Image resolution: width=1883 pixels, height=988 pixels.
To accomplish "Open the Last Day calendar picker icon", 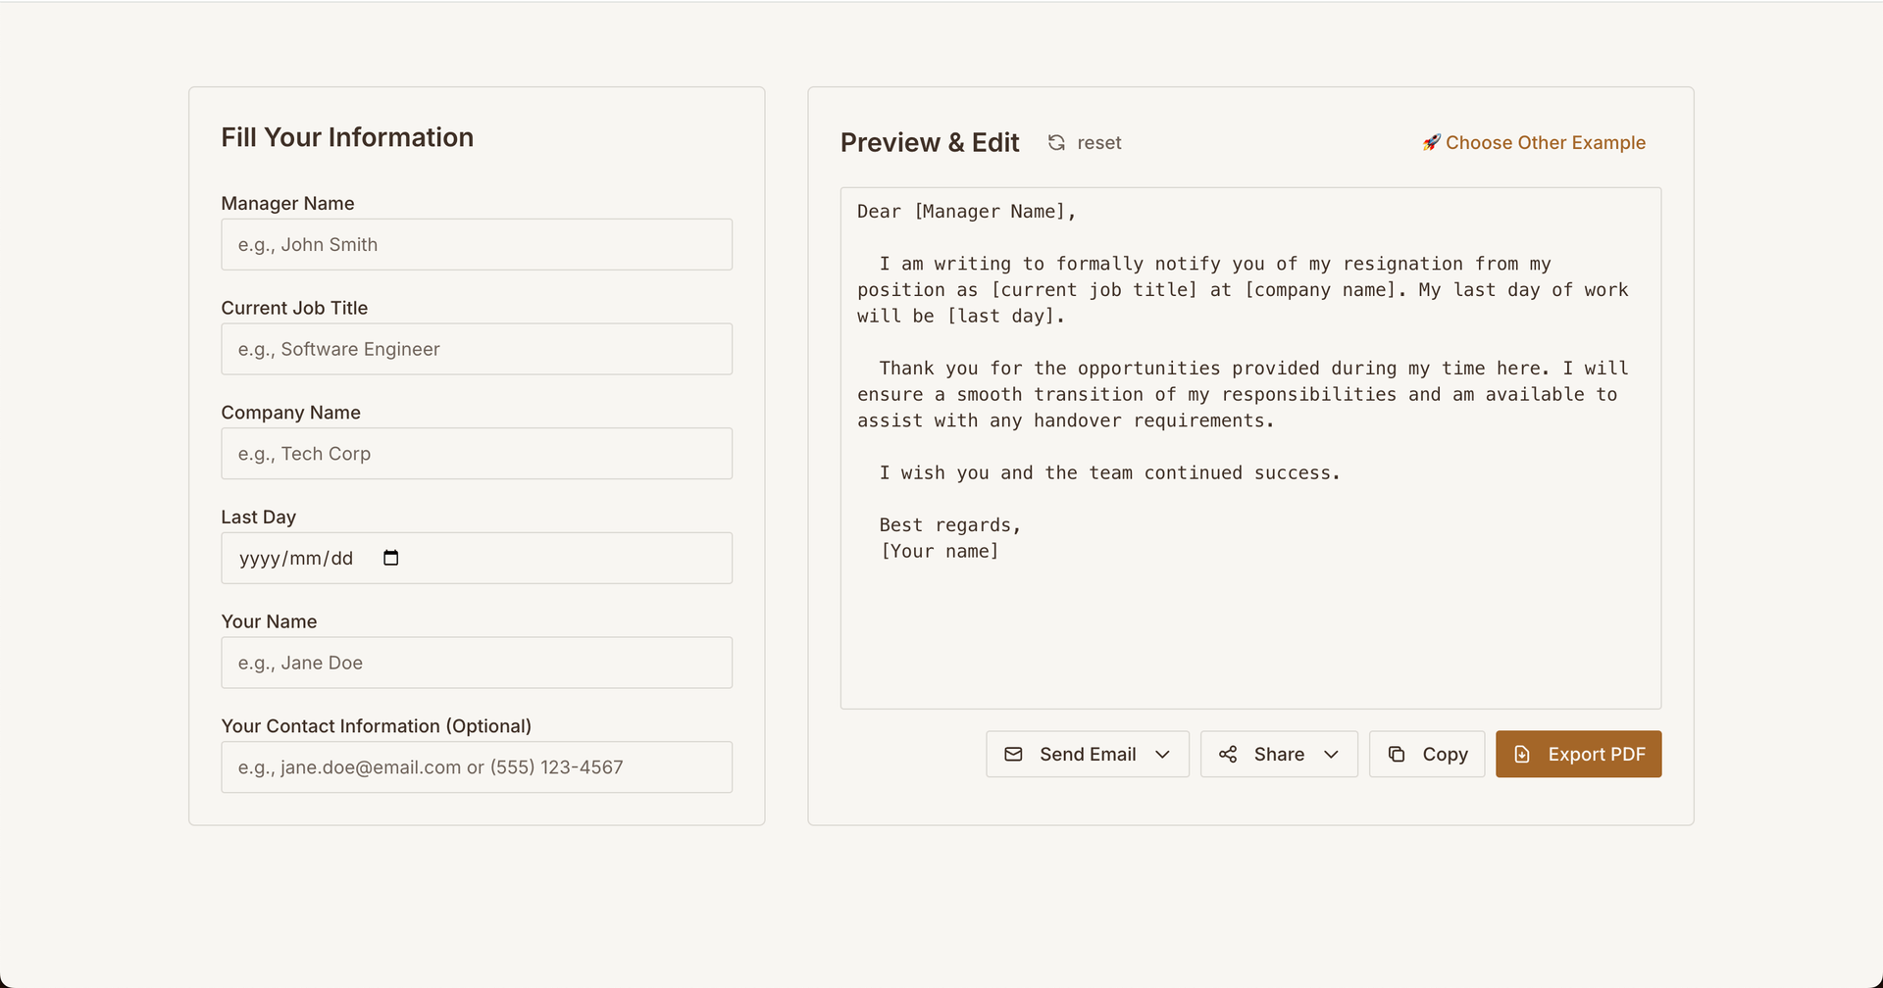I will (390, 558).
